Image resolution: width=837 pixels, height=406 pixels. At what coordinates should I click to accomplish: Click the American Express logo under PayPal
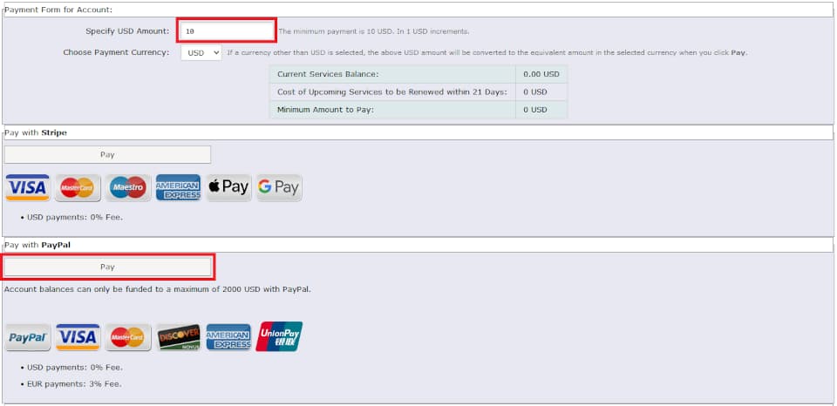click(228, 337)
